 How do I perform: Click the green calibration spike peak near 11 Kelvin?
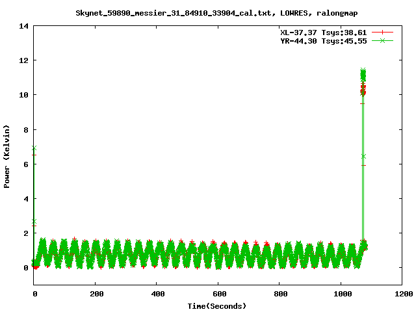(363, 75)
